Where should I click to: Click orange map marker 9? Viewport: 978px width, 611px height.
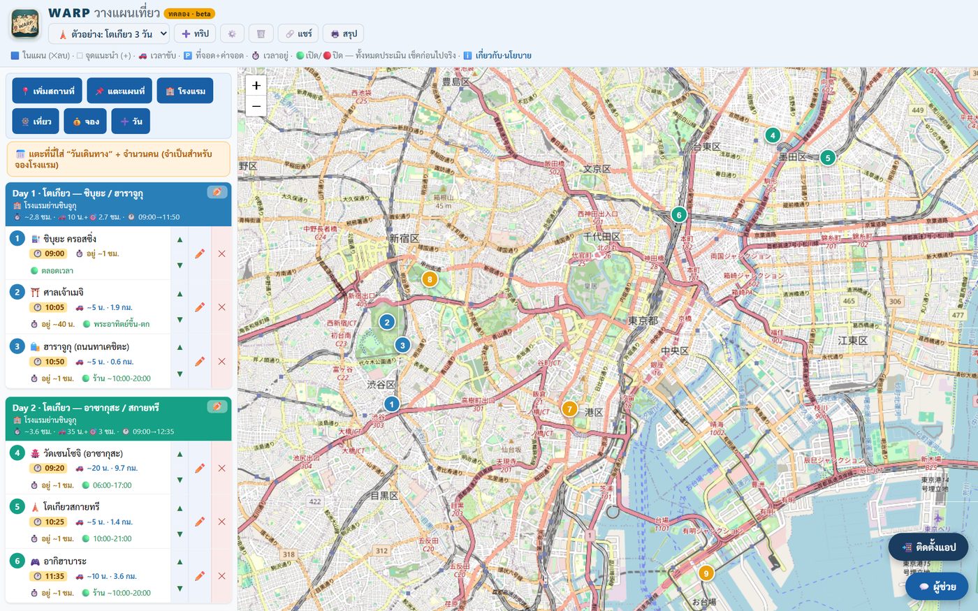(x=706, y=573)
